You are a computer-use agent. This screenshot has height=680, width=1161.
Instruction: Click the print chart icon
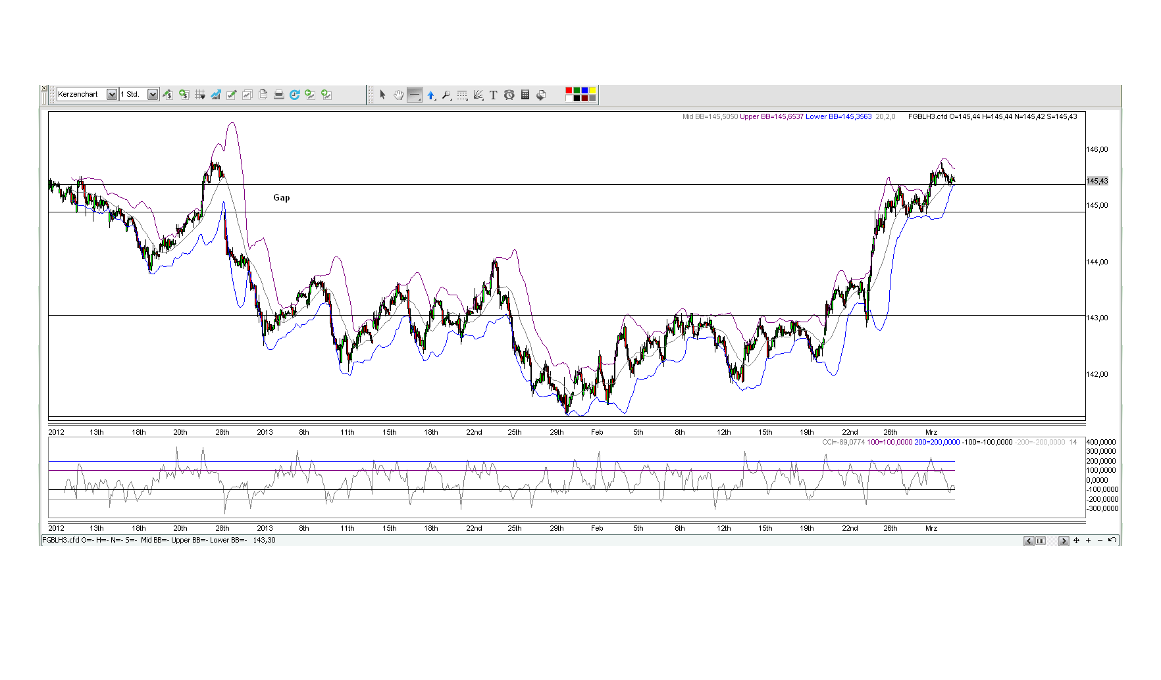click(279, 94)
